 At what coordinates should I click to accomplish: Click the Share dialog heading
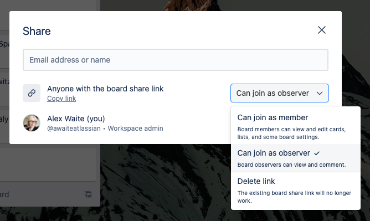pyautogui.click(x=37, y=31)
